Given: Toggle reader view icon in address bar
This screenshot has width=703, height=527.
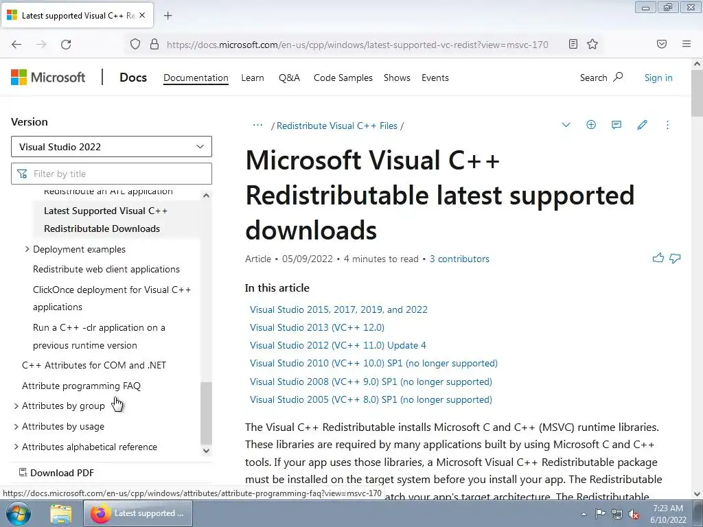Looking at the screenshot, I should click(x=573, y=44).
